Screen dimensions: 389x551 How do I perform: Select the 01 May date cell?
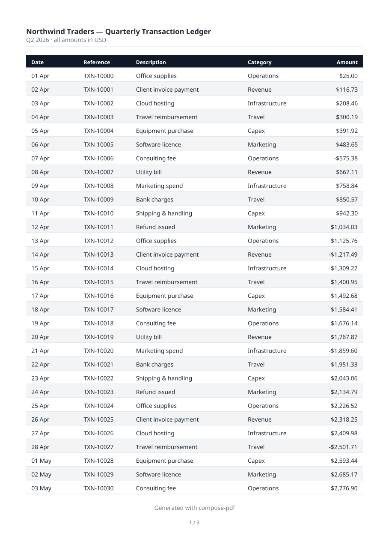click(x=41, y=461)
